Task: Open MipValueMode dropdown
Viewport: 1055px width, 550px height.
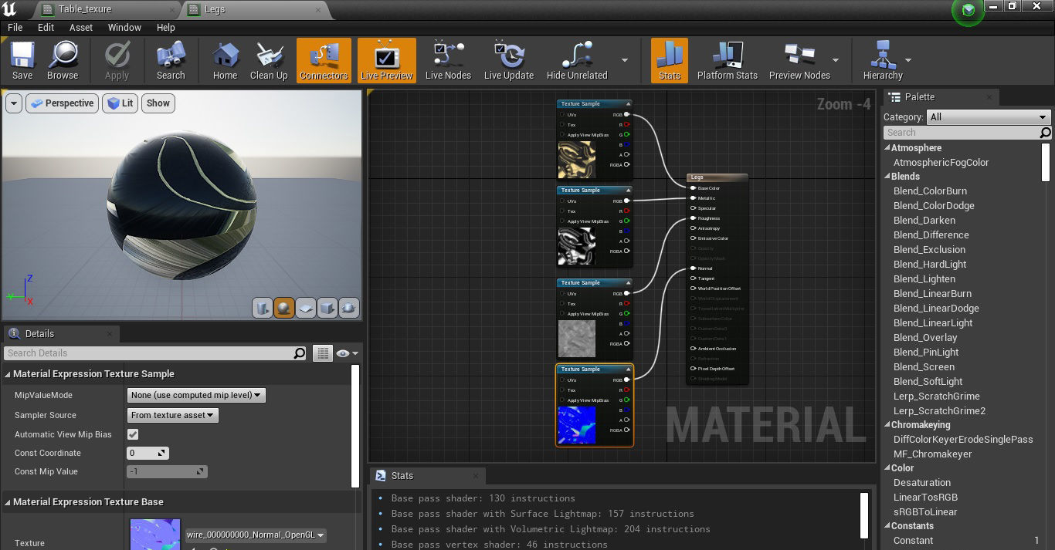Action: 196,395
